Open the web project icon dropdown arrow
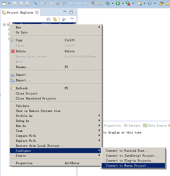The image size is (170, 176). [145, 4]
